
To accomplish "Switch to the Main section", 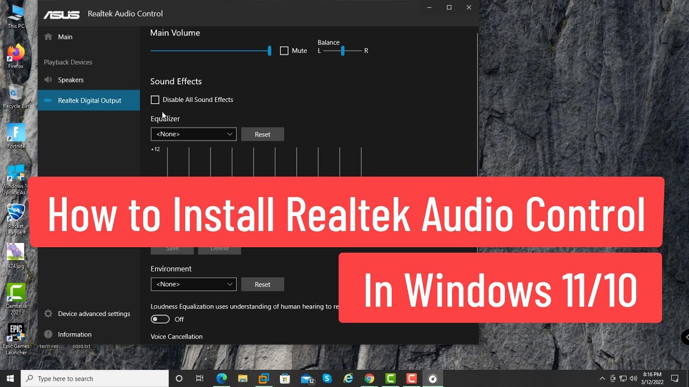I will click(x=65, y=37).
